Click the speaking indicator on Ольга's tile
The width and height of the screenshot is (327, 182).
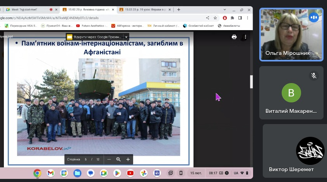pos(314,17)
